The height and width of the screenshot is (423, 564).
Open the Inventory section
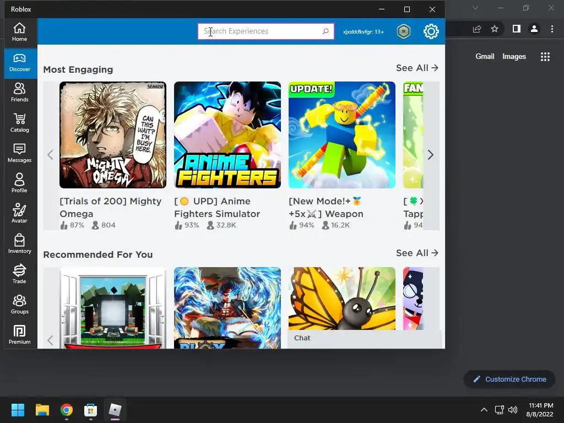click(x=19, y=244)
